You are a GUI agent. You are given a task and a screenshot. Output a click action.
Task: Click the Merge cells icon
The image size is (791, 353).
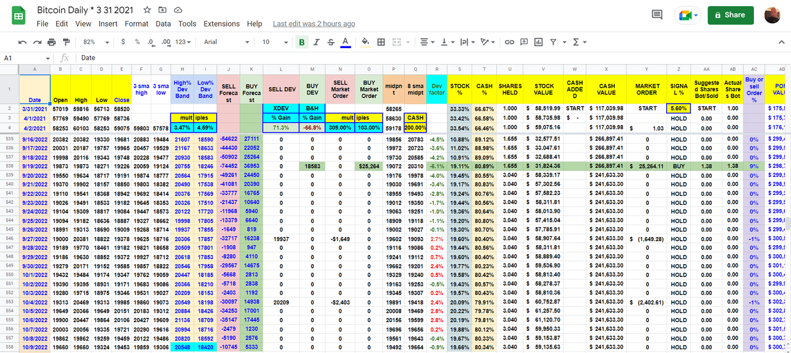397,42
